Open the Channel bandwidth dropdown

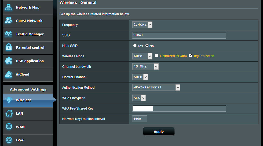[145, 66]
